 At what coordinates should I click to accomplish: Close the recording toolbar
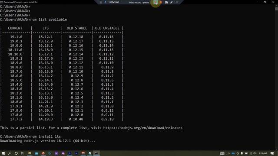pyautogui.click(x=177, y=2)
